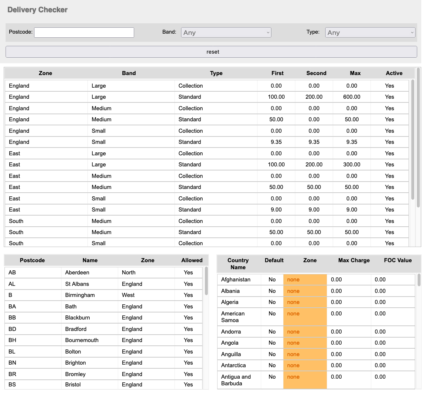Click the orange none zone cell for Antarctica
The image size is (435, 399).
305,365
